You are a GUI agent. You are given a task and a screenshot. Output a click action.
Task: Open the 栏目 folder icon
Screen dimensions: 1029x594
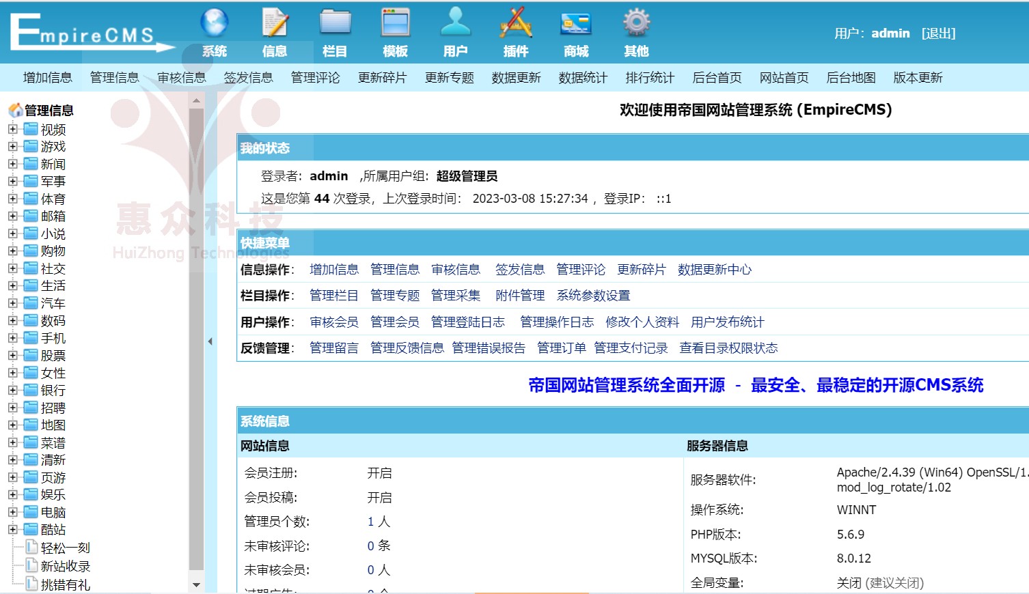[x=335, y=23]
